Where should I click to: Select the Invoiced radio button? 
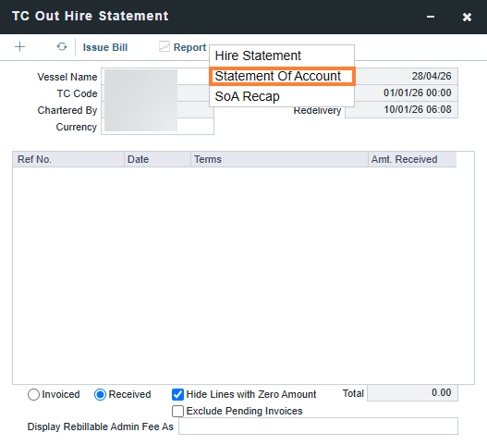click(x=33, y=395)
